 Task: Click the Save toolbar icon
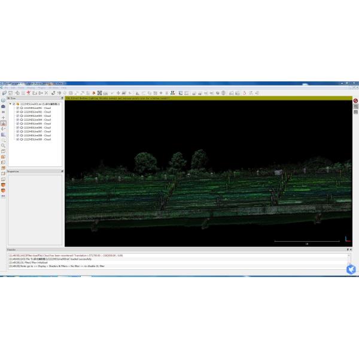[x=11, y=93]
